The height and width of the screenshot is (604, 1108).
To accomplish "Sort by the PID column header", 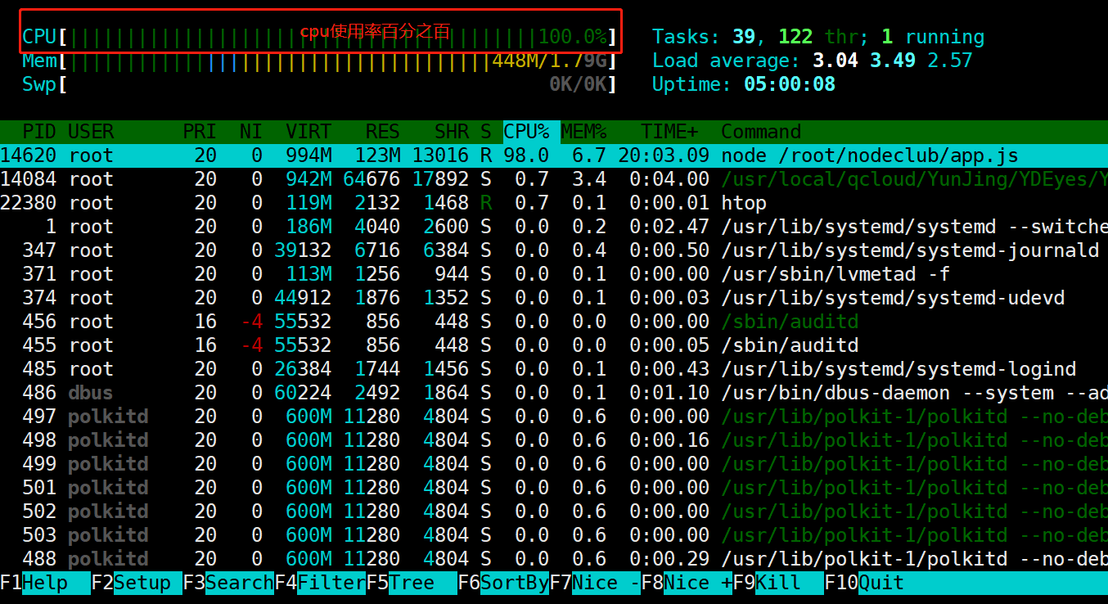I will 39,132.
